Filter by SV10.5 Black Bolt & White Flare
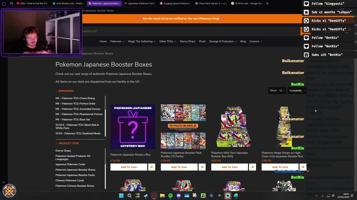Screen dimensions: 357x200 (77, 126)
